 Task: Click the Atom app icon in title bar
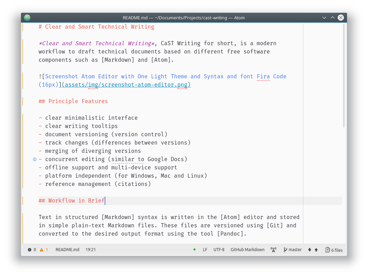click(27, 18)
